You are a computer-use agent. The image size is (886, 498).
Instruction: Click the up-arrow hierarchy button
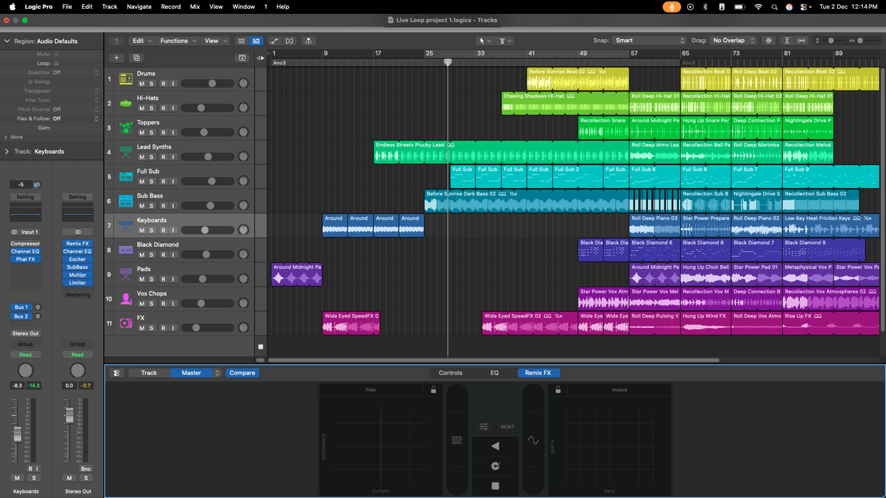click(x=117, y=41)
